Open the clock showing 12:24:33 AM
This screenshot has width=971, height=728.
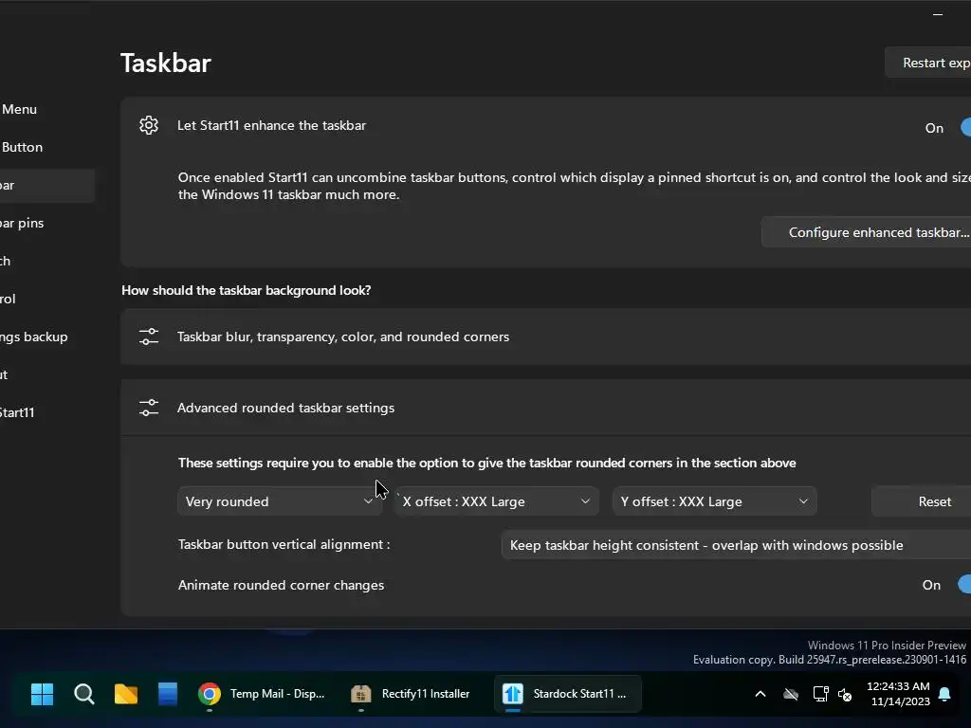coord(899,693)
